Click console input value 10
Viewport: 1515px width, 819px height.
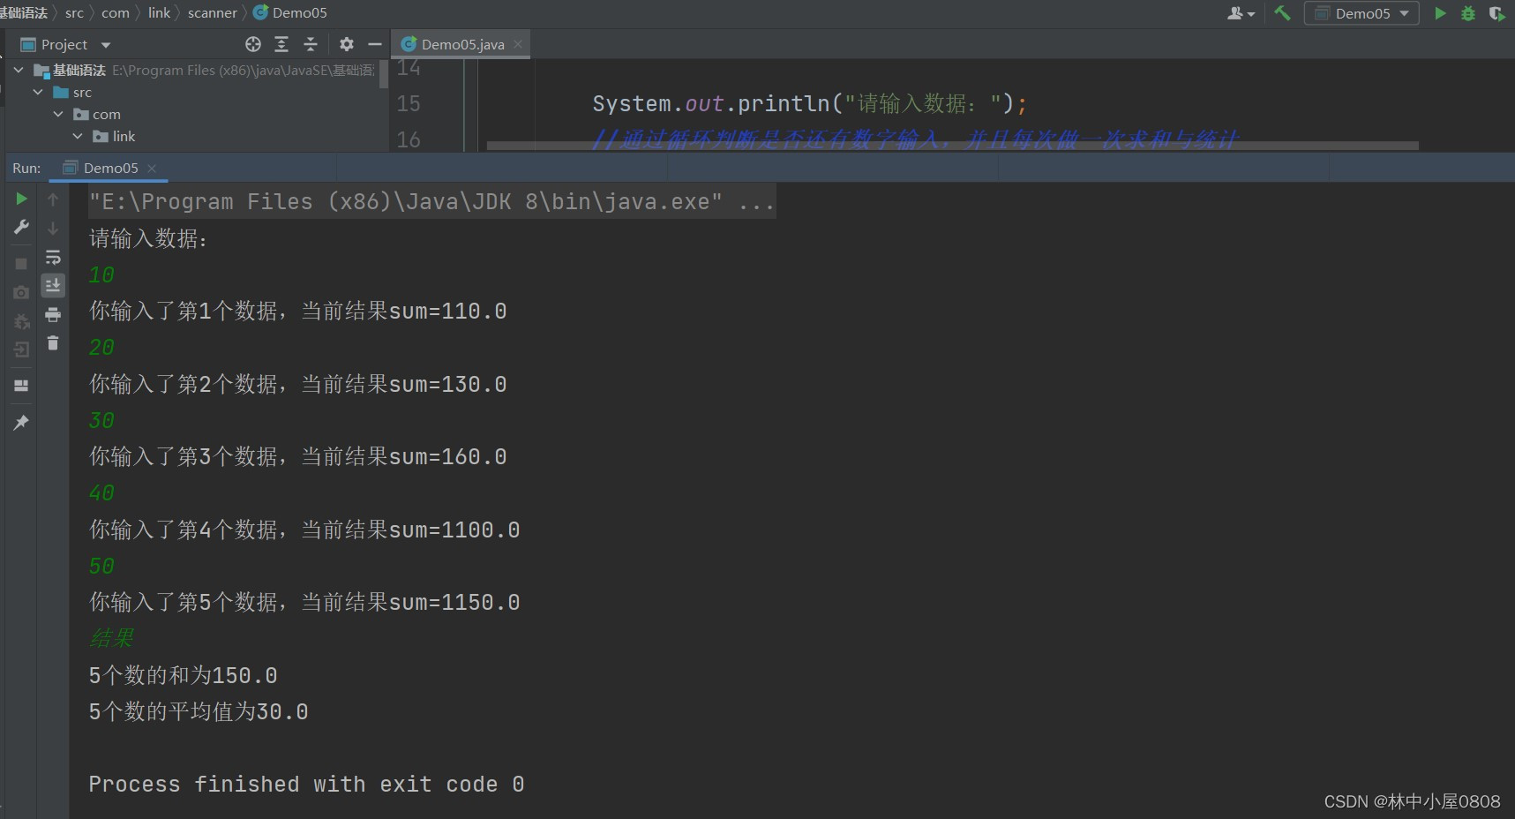click(101, 275)
